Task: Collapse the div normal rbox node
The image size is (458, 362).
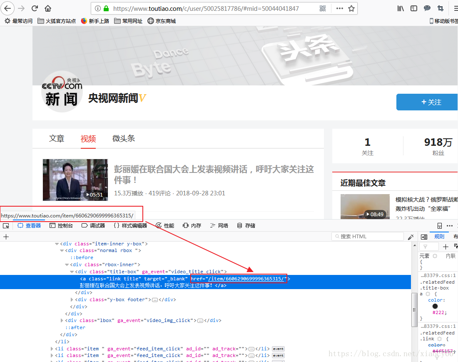Action: point(62,251)
